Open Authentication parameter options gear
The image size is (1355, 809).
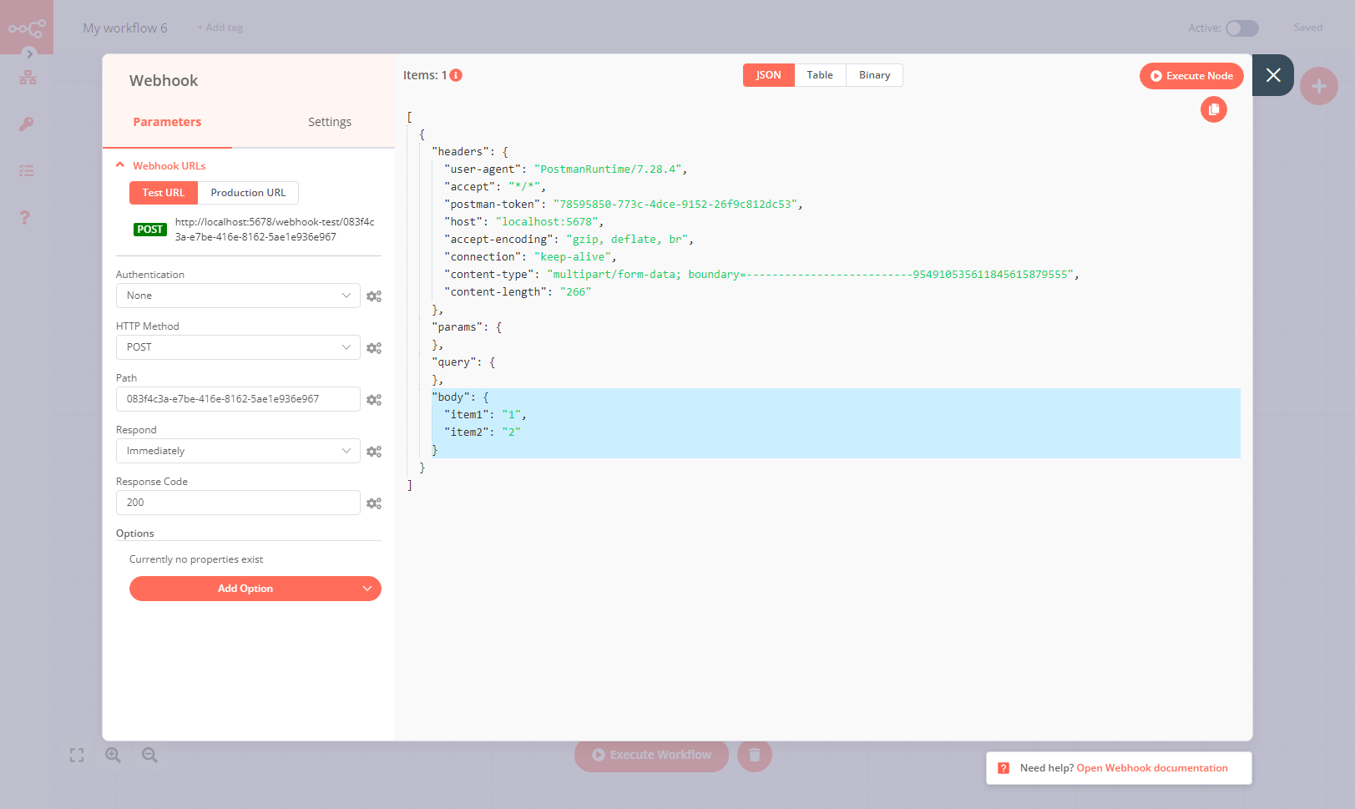[374, 296]
